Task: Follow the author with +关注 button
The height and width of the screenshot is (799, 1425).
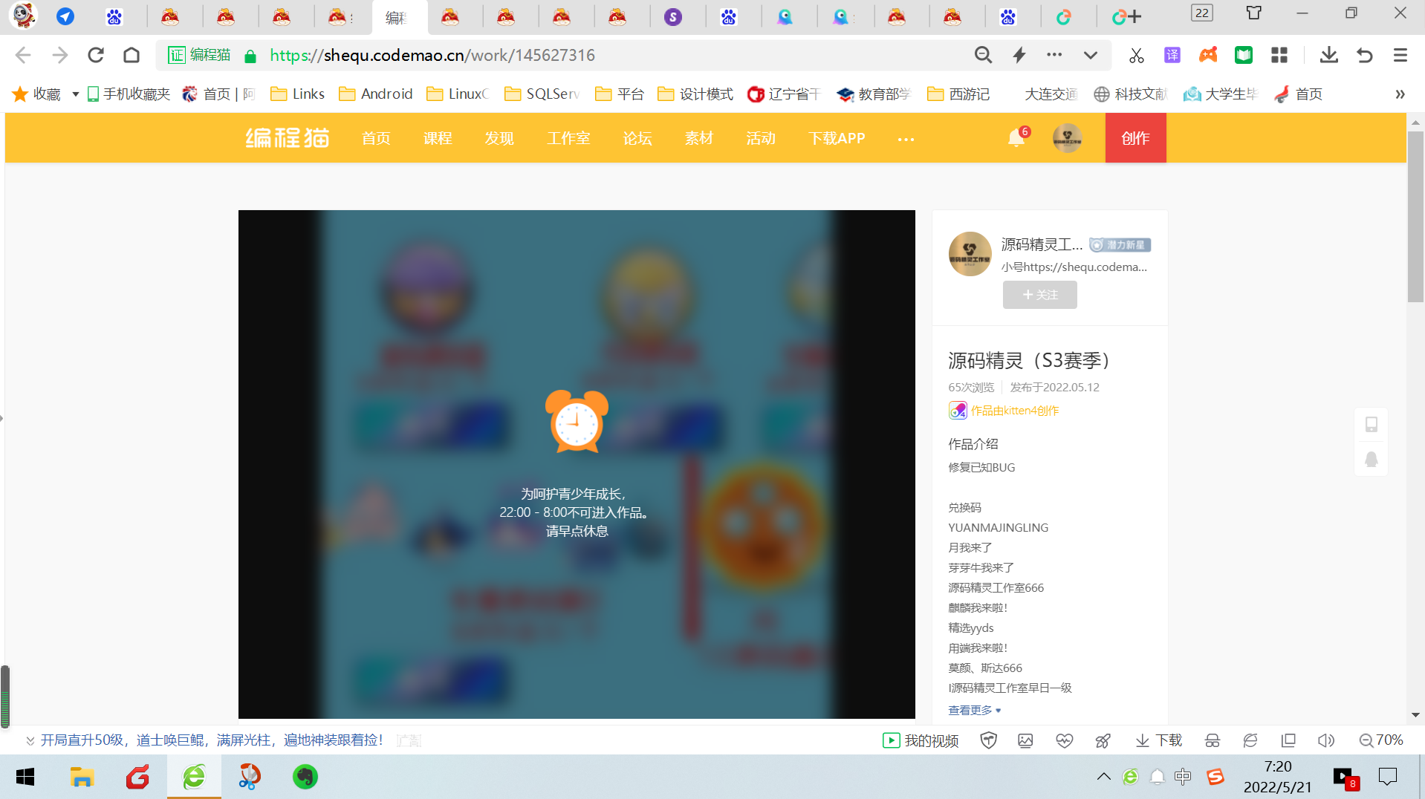Action: pos(1039,295)
